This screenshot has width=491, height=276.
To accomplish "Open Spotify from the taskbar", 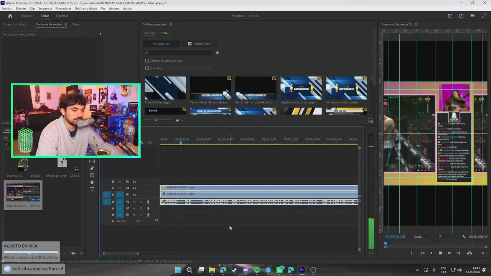I will pyautogui.click(x=257, y=270).
